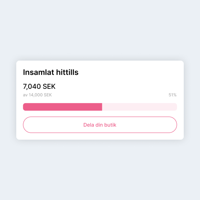Click the light pink unfilled progress section

pos(139,107)
